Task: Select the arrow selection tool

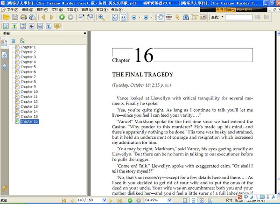Action: pyautogui.click(x=177, y=17)
